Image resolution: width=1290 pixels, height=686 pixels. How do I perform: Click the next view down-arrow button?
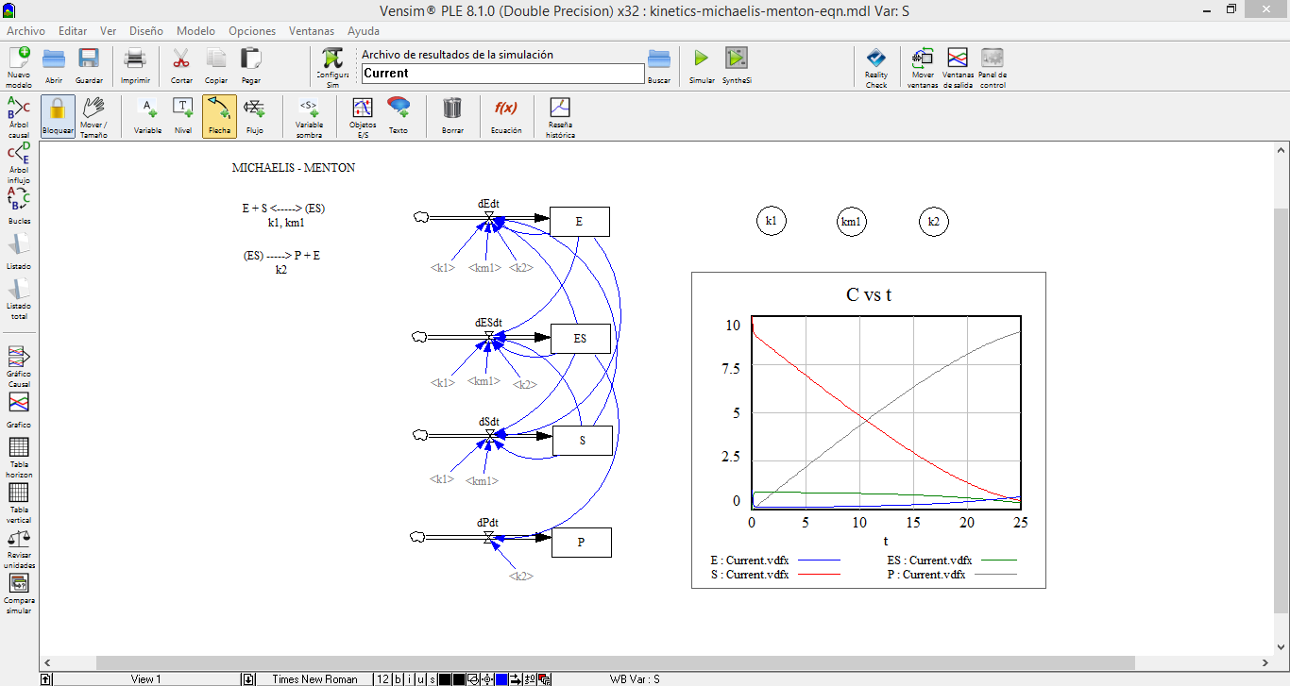(x=248, y=679)
